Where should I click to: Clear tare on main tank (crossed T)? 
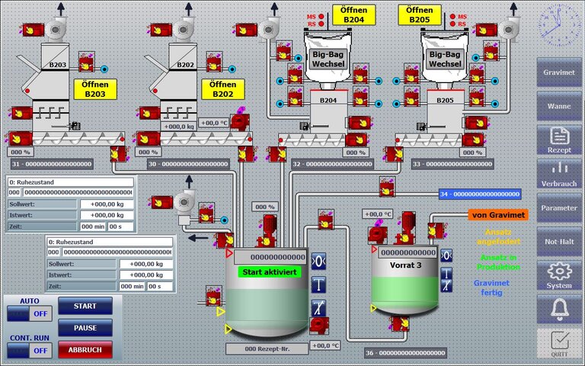pos(318,308)
